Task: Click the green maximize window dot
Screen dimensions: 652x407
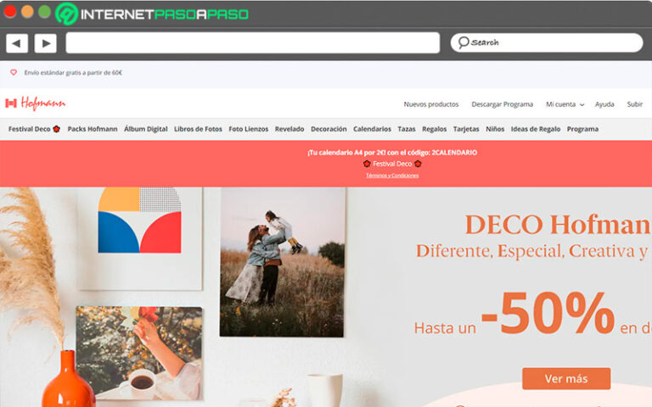Action: coord(44,12)
